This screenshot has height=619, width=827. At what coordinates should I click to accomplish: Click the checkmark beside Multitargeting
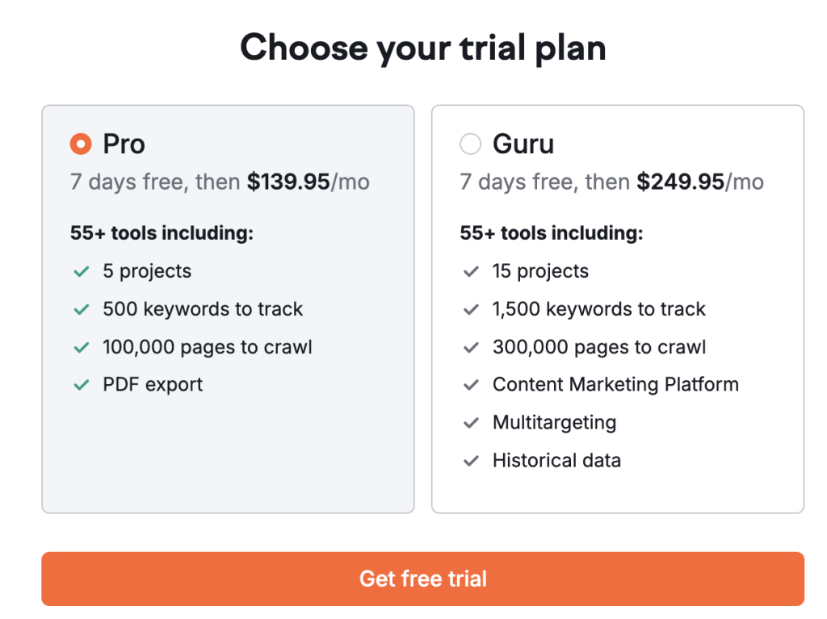(471, 422)
